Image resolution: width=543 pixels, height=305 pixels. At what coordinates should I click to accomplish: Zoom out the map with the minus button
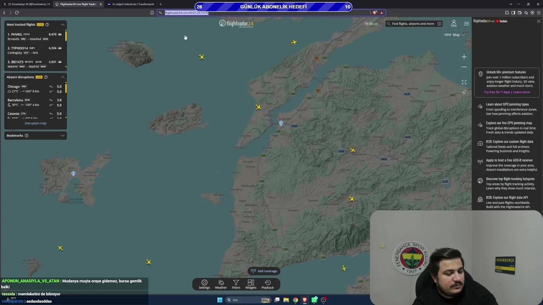pyautogui.click(x=464, y=67)
